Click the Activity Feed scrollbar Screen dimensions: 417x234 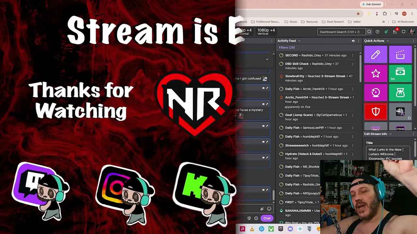tap(360, 68)
